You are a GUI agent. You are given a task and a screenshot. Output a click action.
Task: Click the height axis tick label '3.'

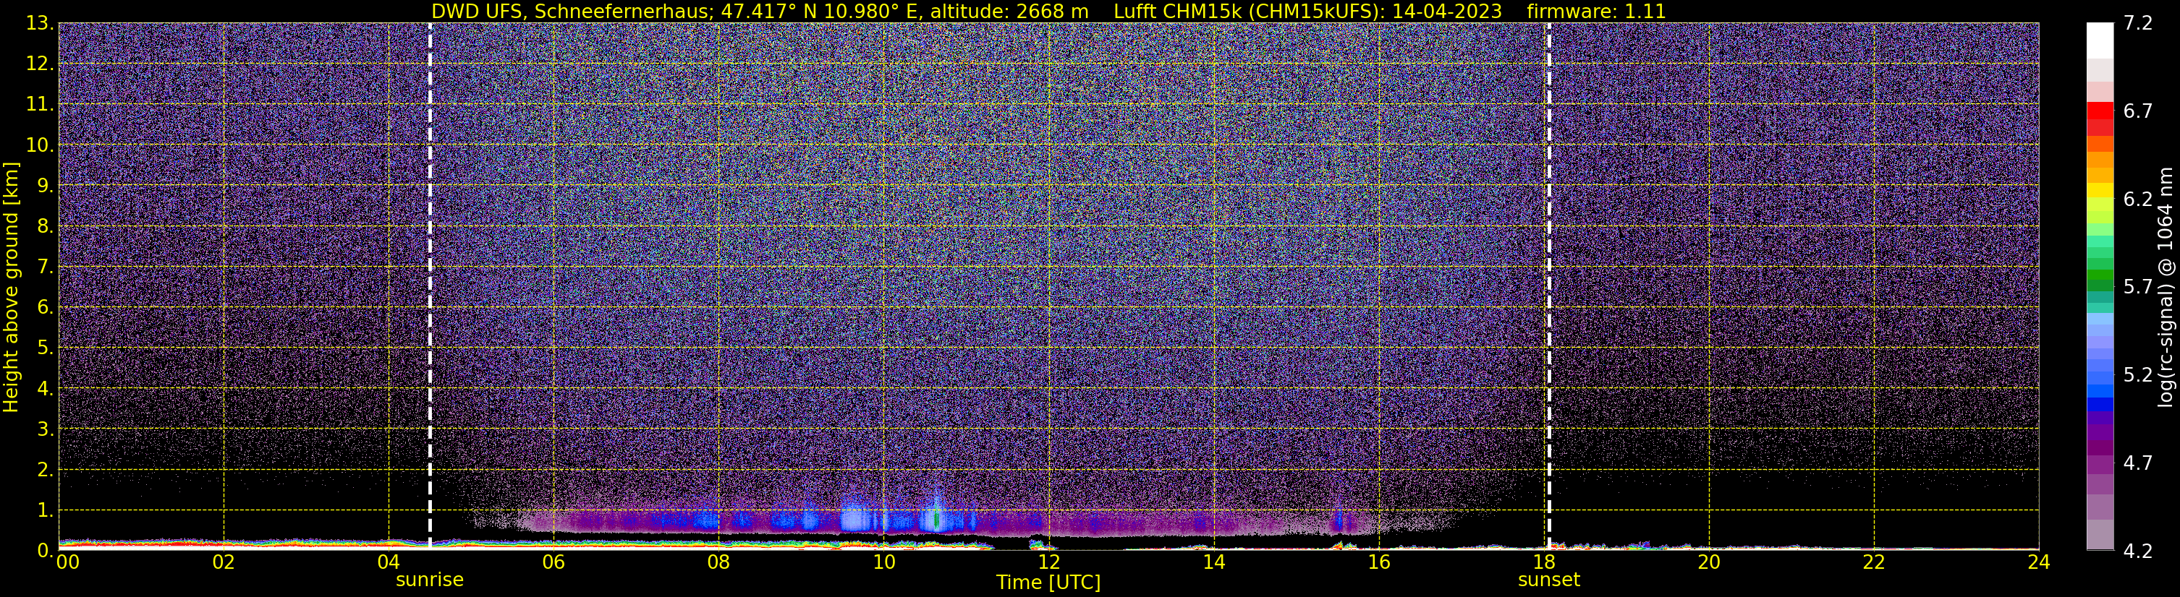click(x=46, y=429)
